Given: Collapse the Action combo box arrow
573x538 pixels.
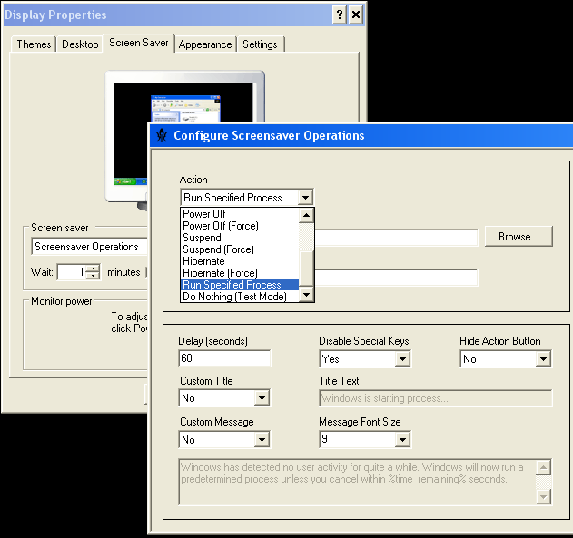Looking at the screenshot, I should click(305, 198).
